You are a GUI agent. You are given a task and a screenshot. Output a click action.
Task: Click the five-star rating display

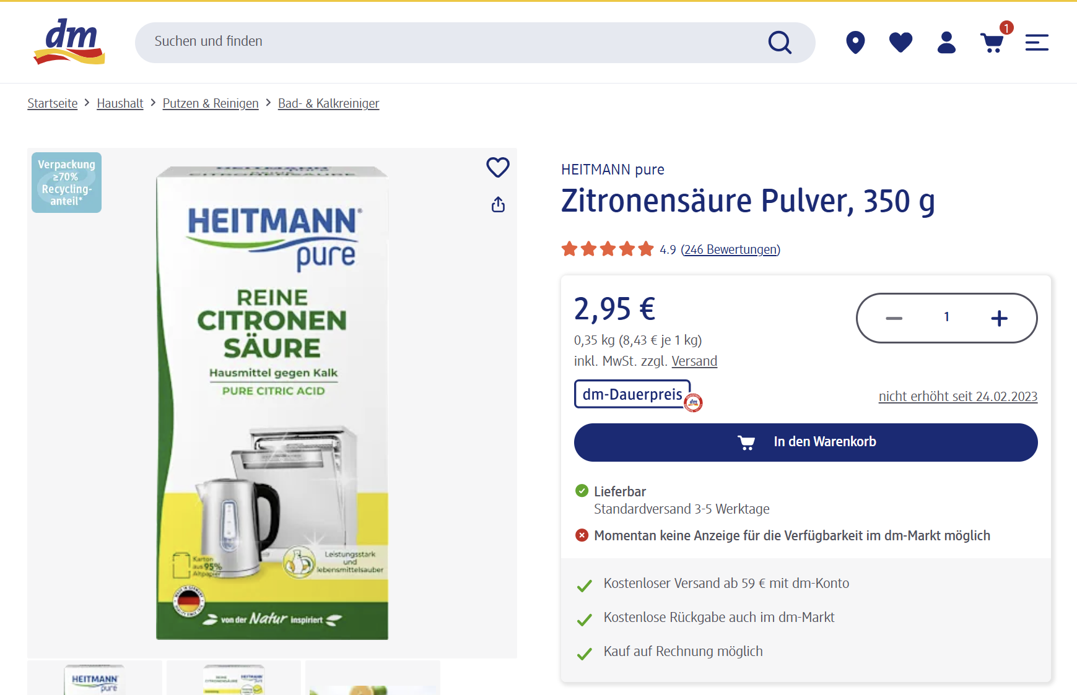click(x=608, y=248)
